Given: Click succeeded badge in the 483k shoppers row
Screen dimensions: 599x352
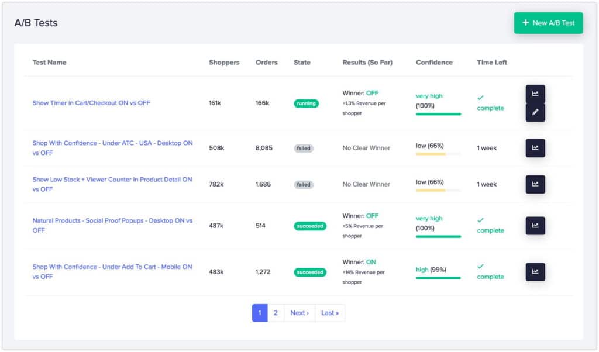Looking at the screenshot, I should pyautogui.click(x=310, y=272).
